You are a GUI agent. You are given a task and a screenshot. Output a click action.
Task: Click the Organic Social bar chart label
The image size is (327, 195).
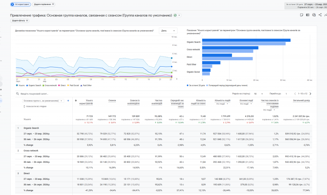[x=193, y=72]
